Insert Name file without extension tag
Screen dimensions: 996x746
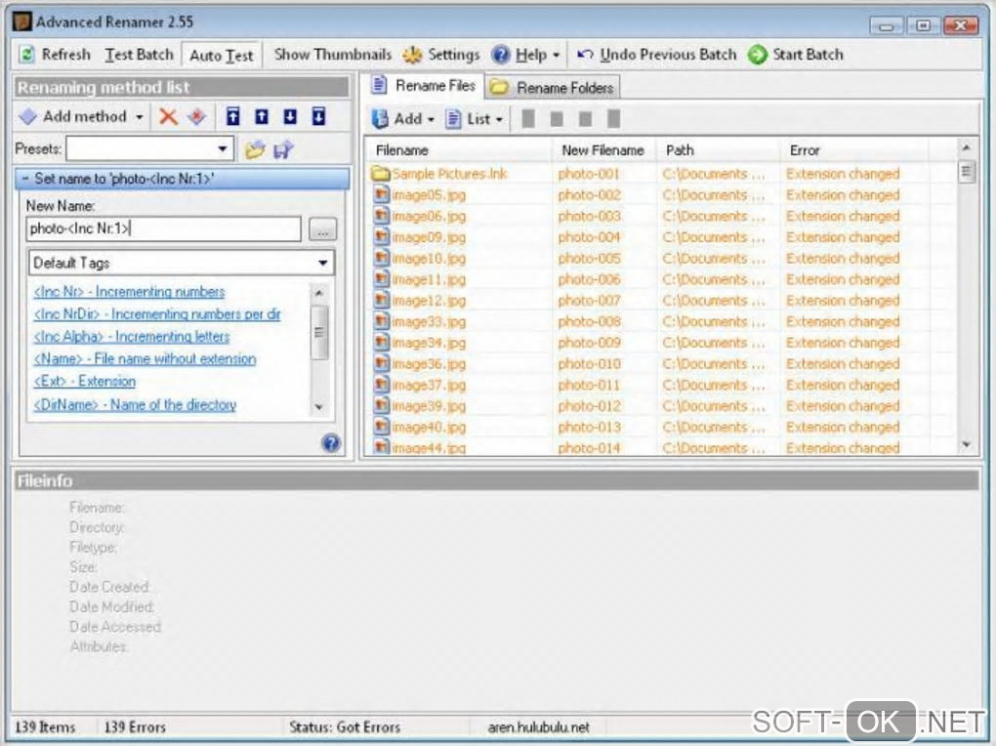coord(145,359)
